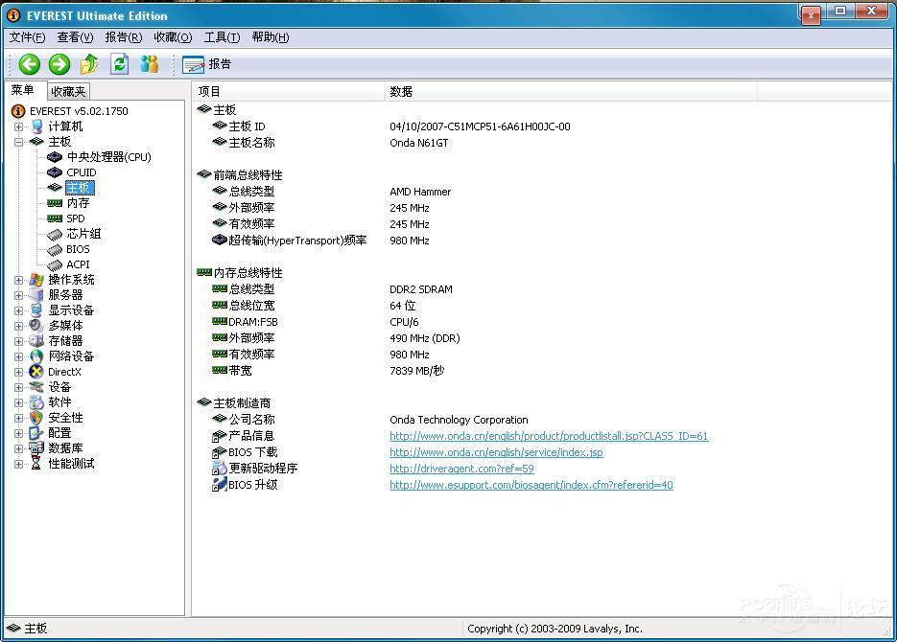Open the BIOS 下载 onda.cn service link

click(496, 452)
